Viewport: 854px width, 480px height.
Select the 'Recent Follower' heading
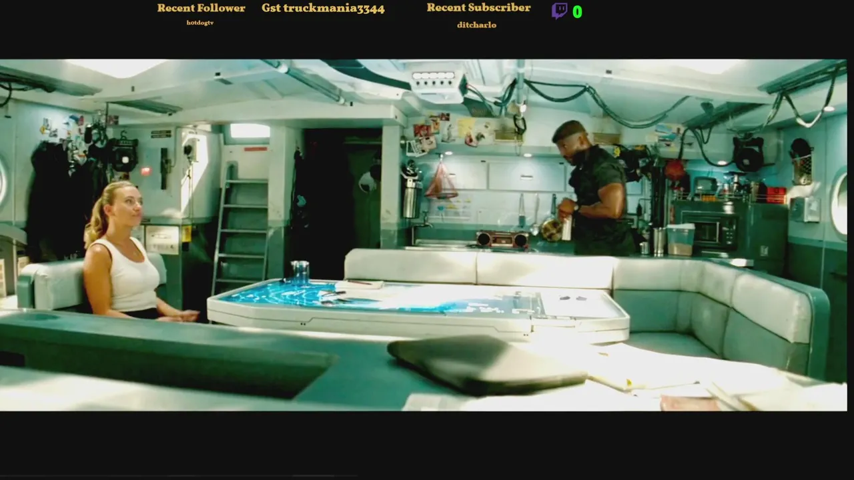pyautogui.click(x=201, y=8)
